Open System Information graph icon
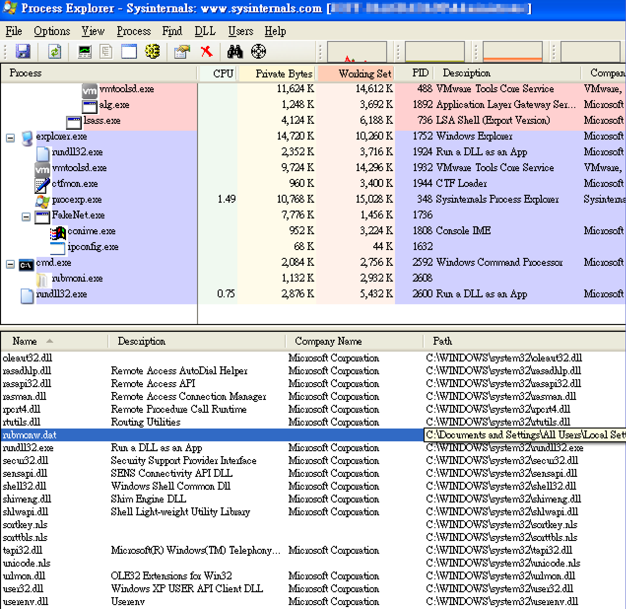 84,51
